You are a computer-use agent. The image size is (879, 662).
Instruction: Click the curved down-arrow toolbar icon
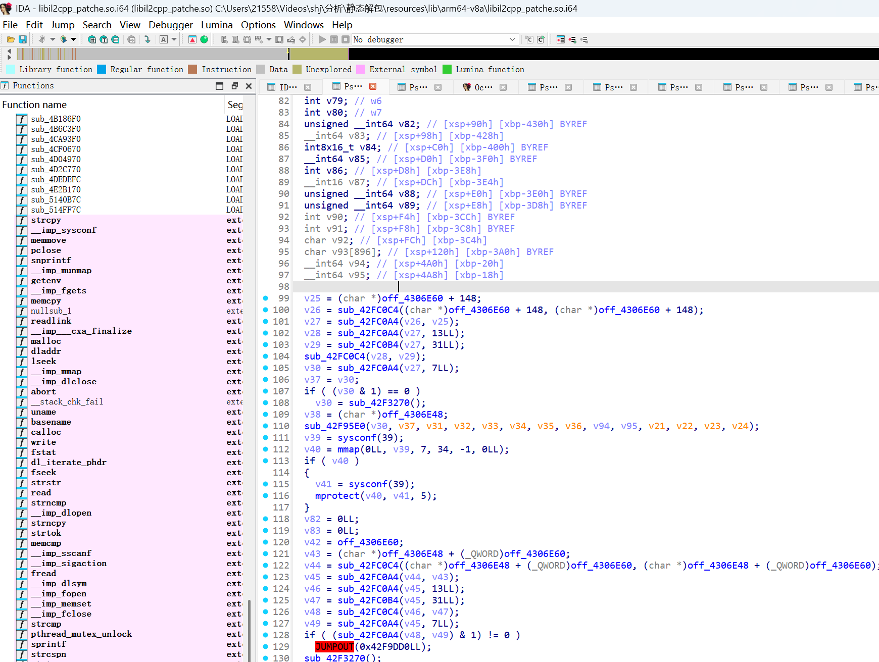(x=147, y=39)
